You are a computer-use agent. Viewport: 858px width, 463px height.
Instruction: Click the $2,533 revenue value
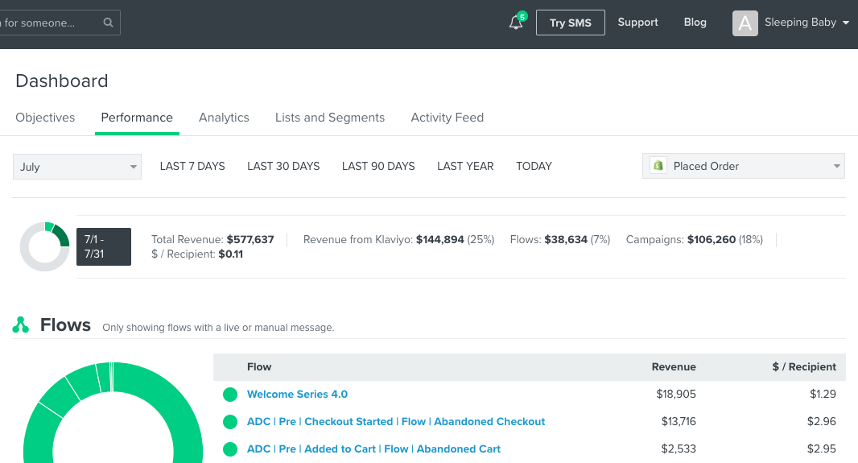pos(679,449)
